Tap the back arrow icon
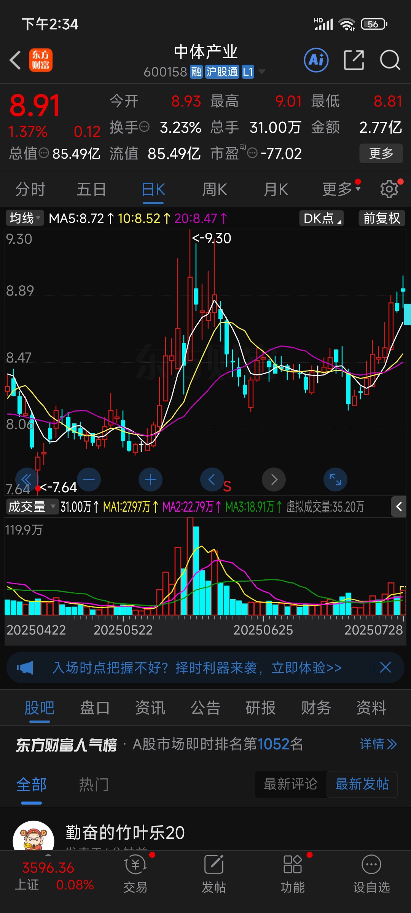The image size is (411, 913). 15,60
